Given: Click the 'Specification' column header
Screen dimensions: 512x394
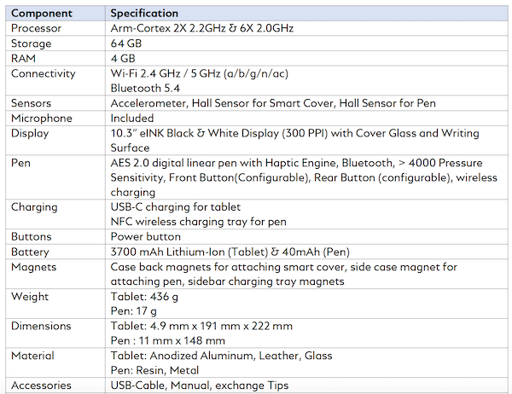Looking at the screenshot, I should (144, 14).
